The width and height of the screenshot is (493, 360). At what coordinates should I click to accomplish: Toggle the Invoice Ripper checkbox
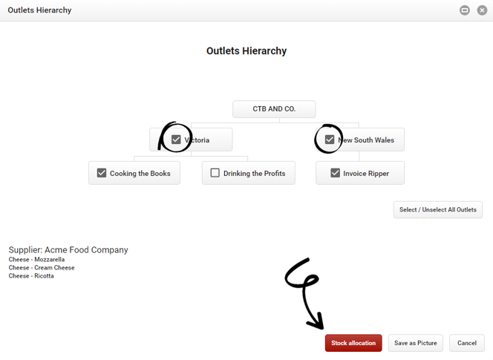(x=335, y=173)
